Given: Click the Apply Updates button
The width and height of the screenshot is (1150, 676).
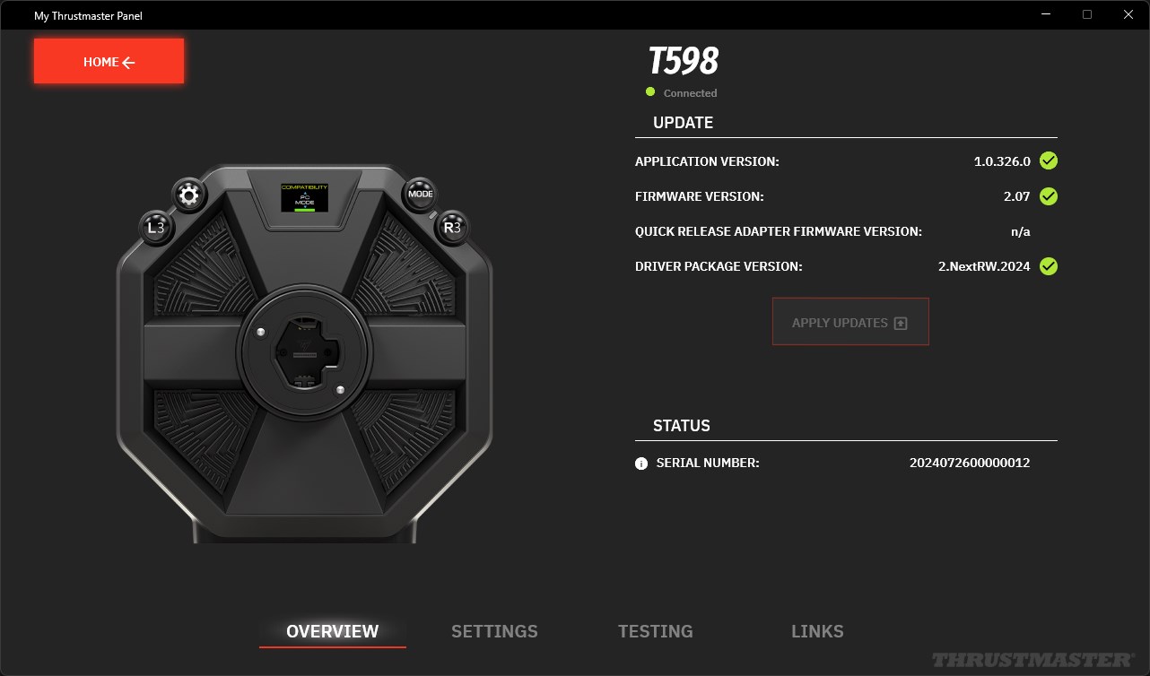Looking at the screenshot, I should pos(850,323).
